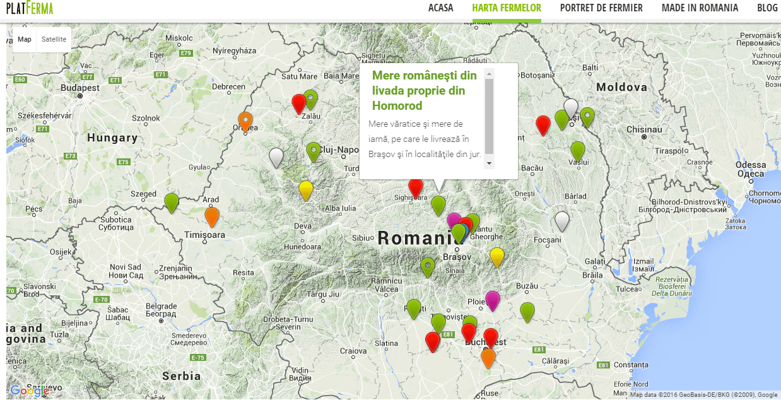Select the green pin below the Homorod popup
This screenshot has height=400, width=781.
point(438,206)
